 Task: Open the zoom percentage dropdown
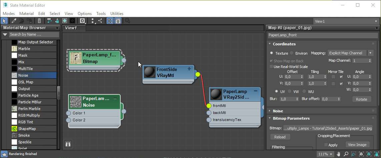(331, 154)
